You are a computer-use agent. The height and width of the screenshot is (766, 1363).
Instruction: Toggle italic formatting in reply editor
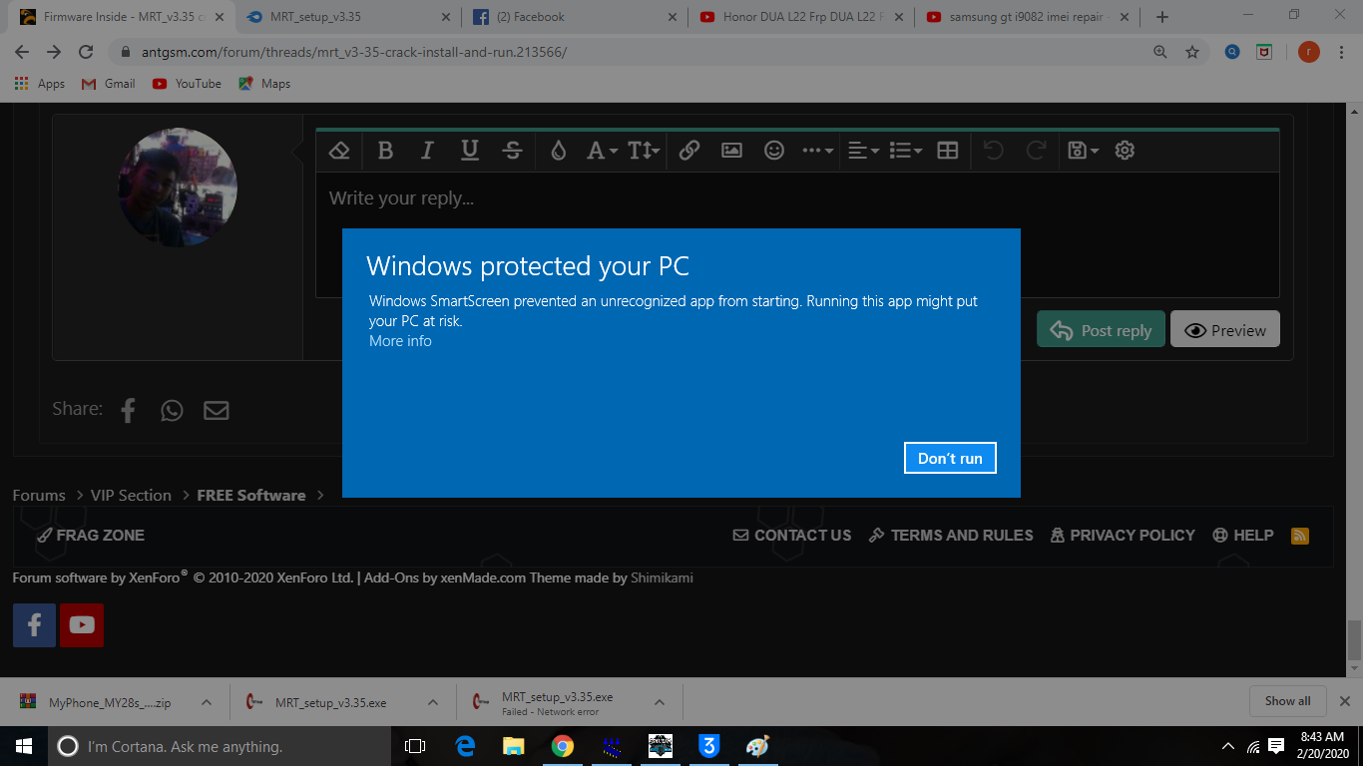tap(427, 151)
